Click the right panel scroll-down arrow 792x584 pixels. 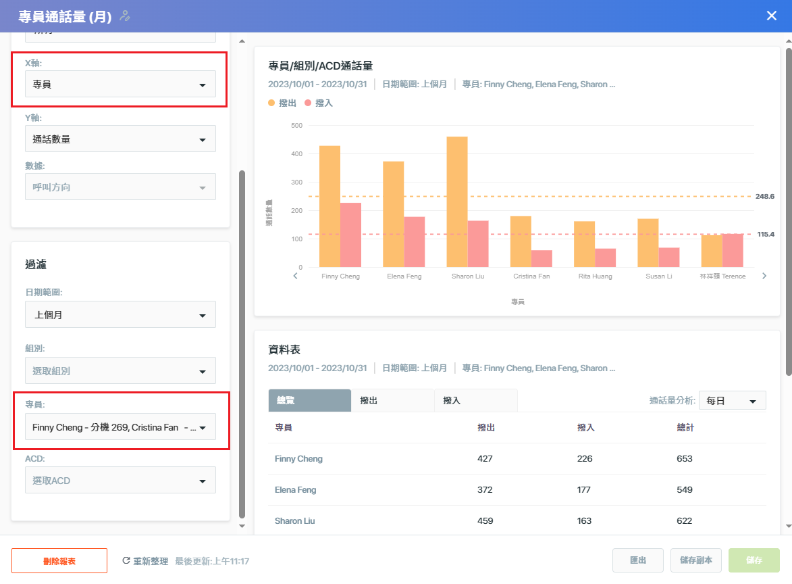[x=789, y=526]
